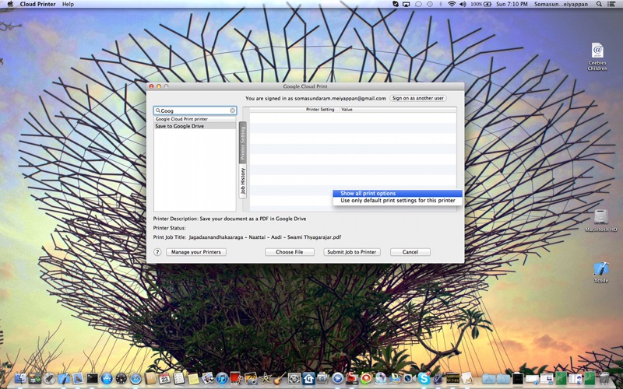The height and width of the screenshot is (389, 623).
Task: Choose "Show all print options" menu entry
Action: 398,193
